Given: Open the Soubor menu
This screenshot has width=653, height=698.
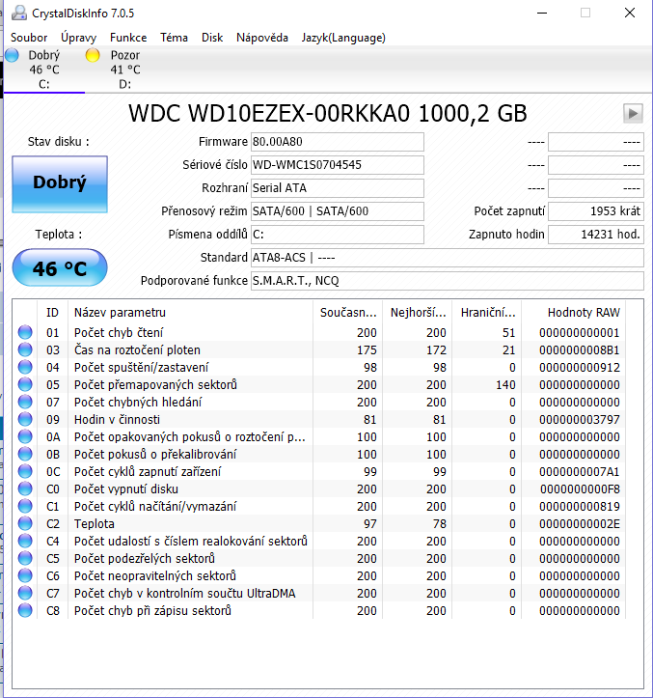Looking at the screenshot, I should [29, 38].
